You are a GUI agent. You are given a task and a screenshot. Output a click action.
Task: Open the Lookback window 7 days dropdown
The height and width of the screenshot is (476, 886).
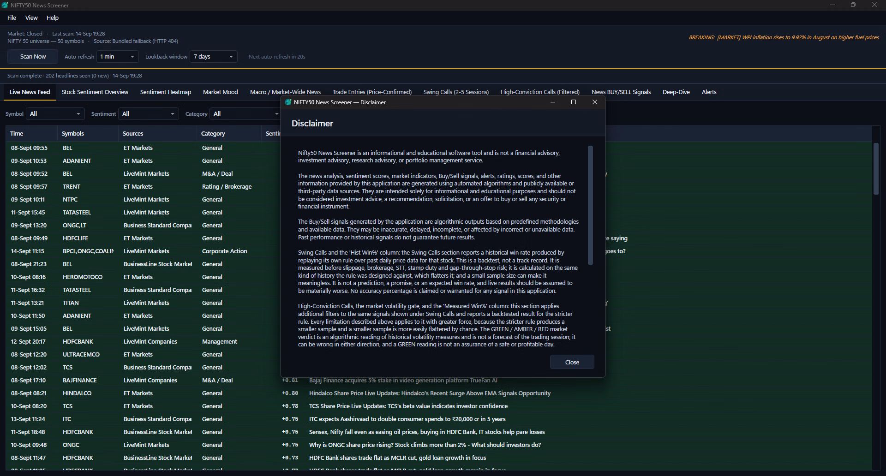point(214,57)
